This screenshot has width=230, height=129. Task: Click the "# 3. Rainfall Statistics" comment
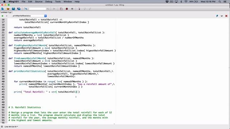(25, 107)
